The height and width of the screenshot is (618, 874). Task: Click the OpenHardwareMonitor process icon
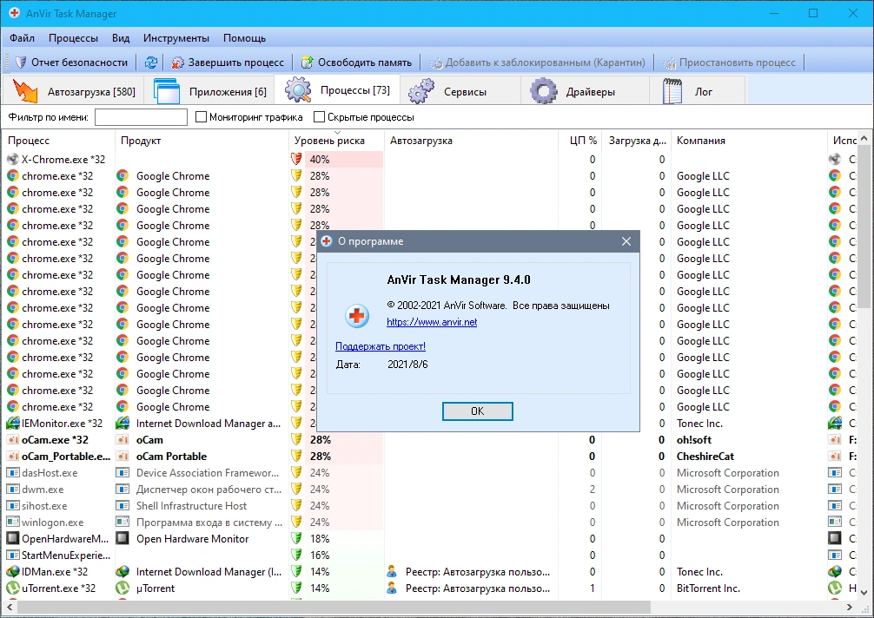pos(13,538)
